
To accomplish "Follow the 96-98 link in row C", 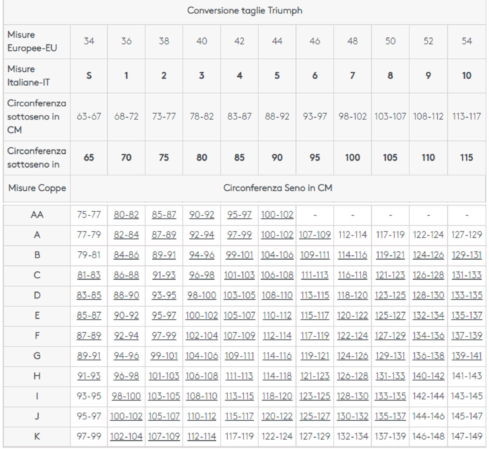I will pos(201,275).
